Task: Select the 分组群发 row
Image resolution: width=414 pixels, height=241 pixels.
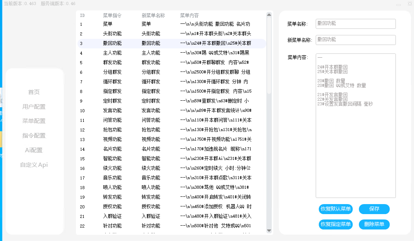Action: (172, 72)
